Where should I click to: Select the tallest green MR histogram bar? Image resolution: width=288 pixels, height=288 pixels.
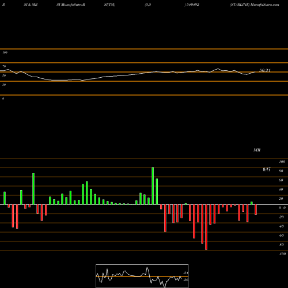[x=153, y=186]
